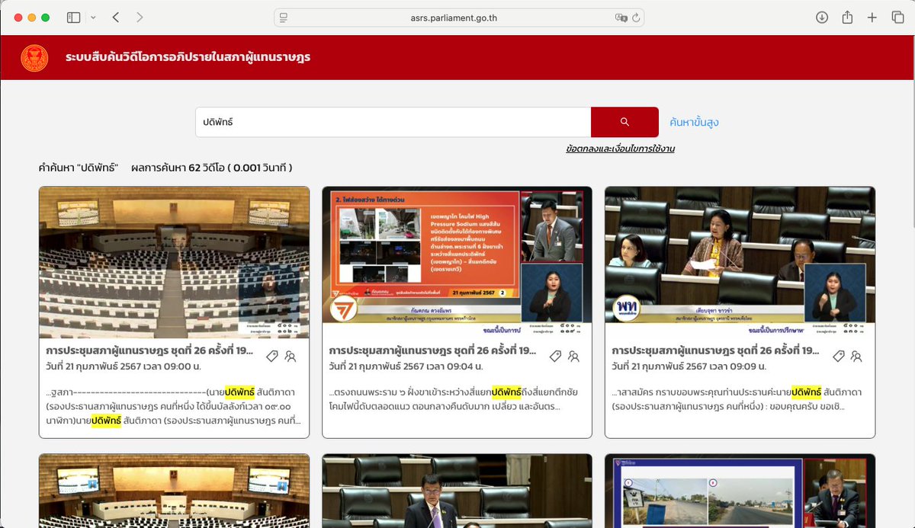Open title of the 09:04 น. meeting card

point(432,351)
